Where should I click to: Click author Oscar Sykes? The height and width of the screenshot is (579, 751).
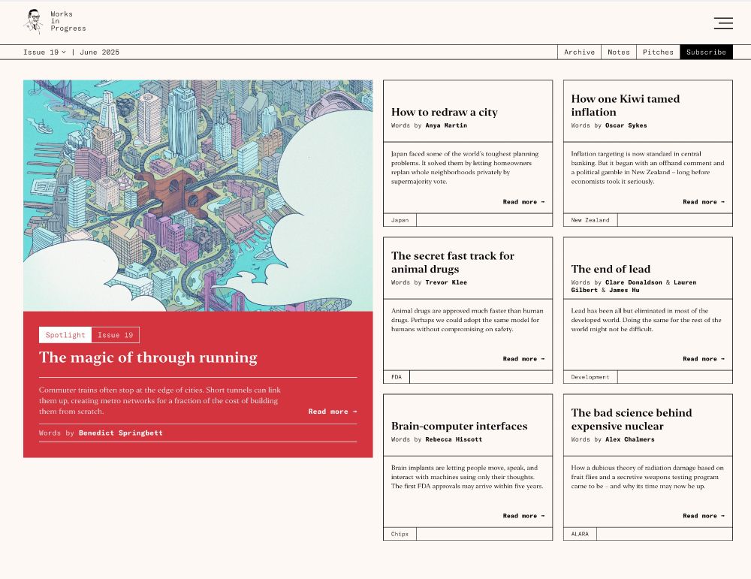point(626,125)
